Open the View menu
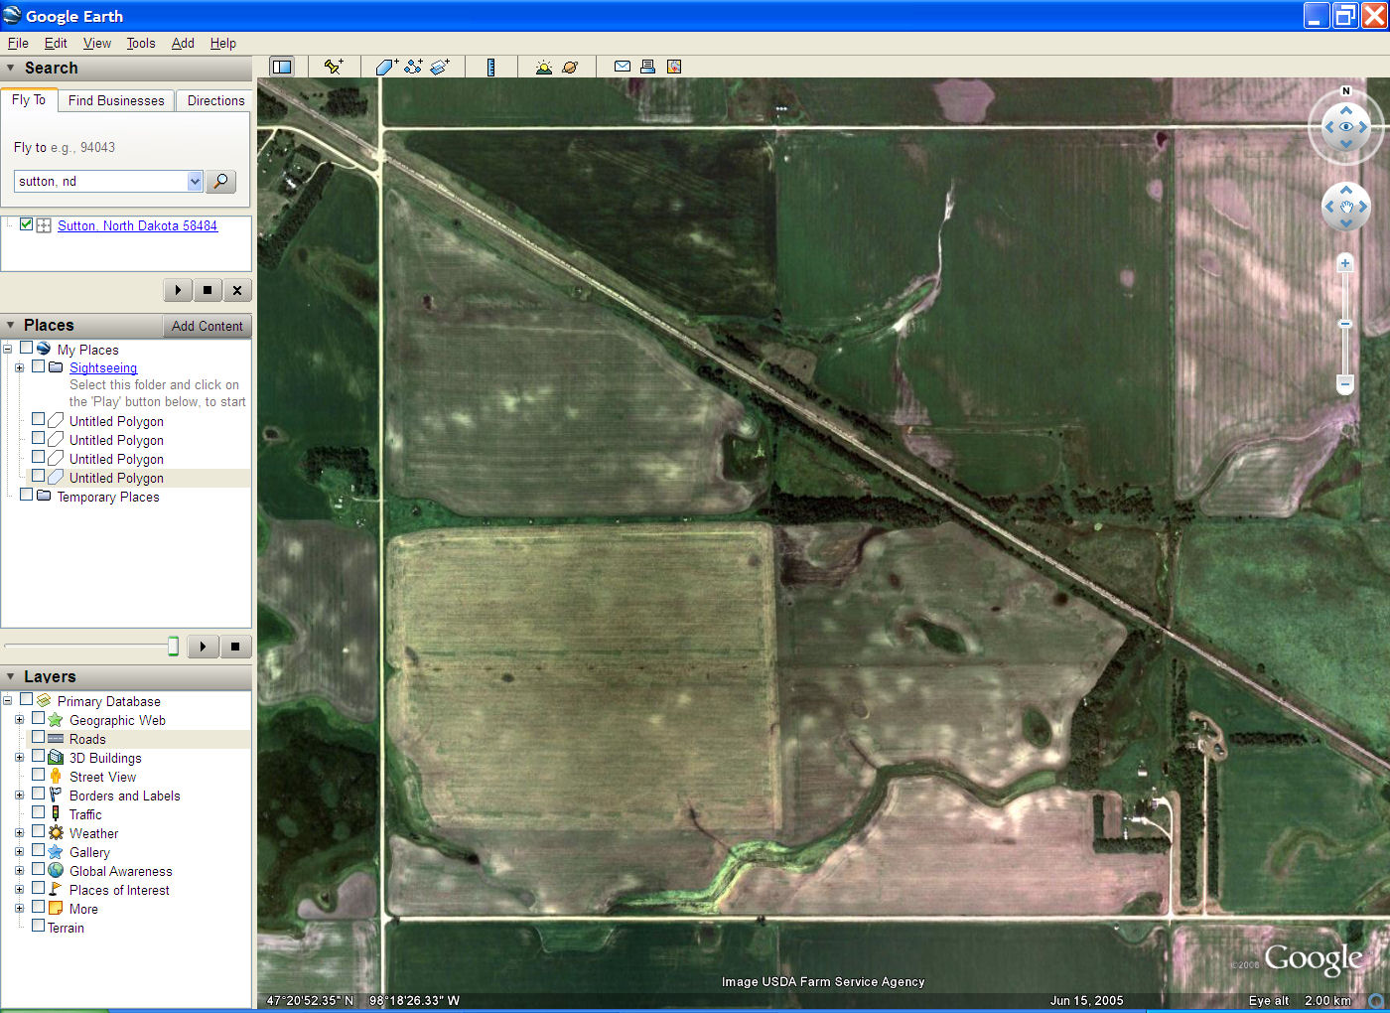1390x1013 pixels. (97, 43)
